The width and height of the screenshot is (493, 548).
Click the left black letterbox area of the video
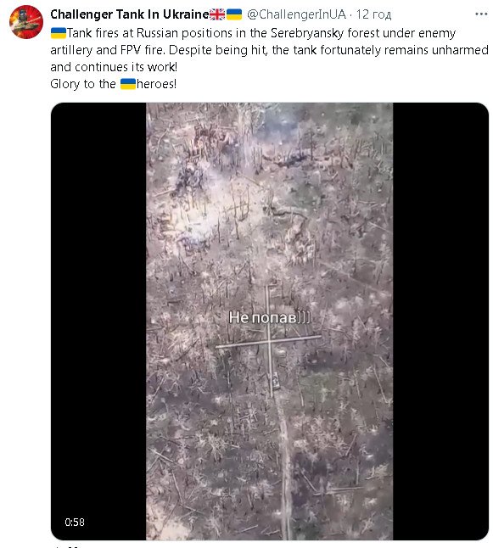click(x=98, y=322)
